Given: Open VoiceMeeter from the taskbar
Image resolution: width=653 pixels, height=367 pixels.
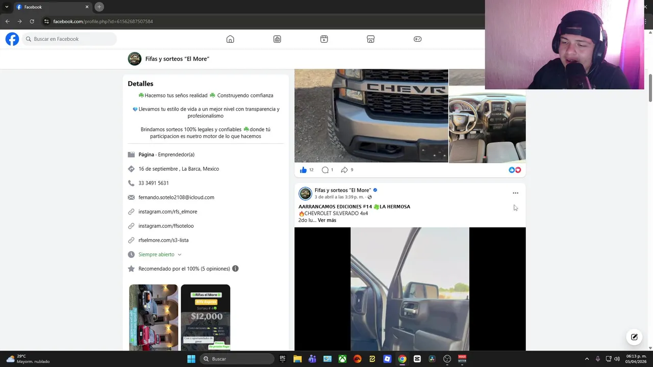Looking at the screenshot, I should pos(462,359).
